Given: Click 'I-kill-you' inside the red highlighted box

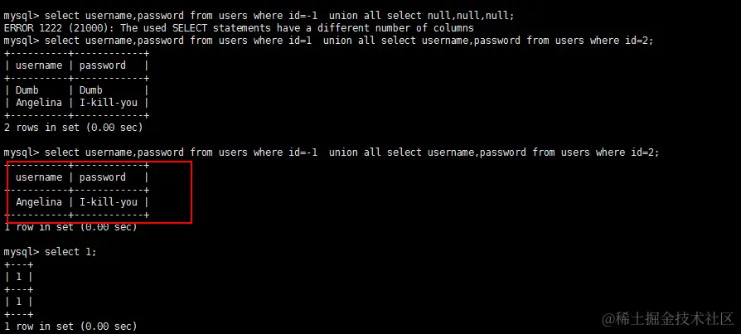Looking at the screenshot, I should click(109, 202).
